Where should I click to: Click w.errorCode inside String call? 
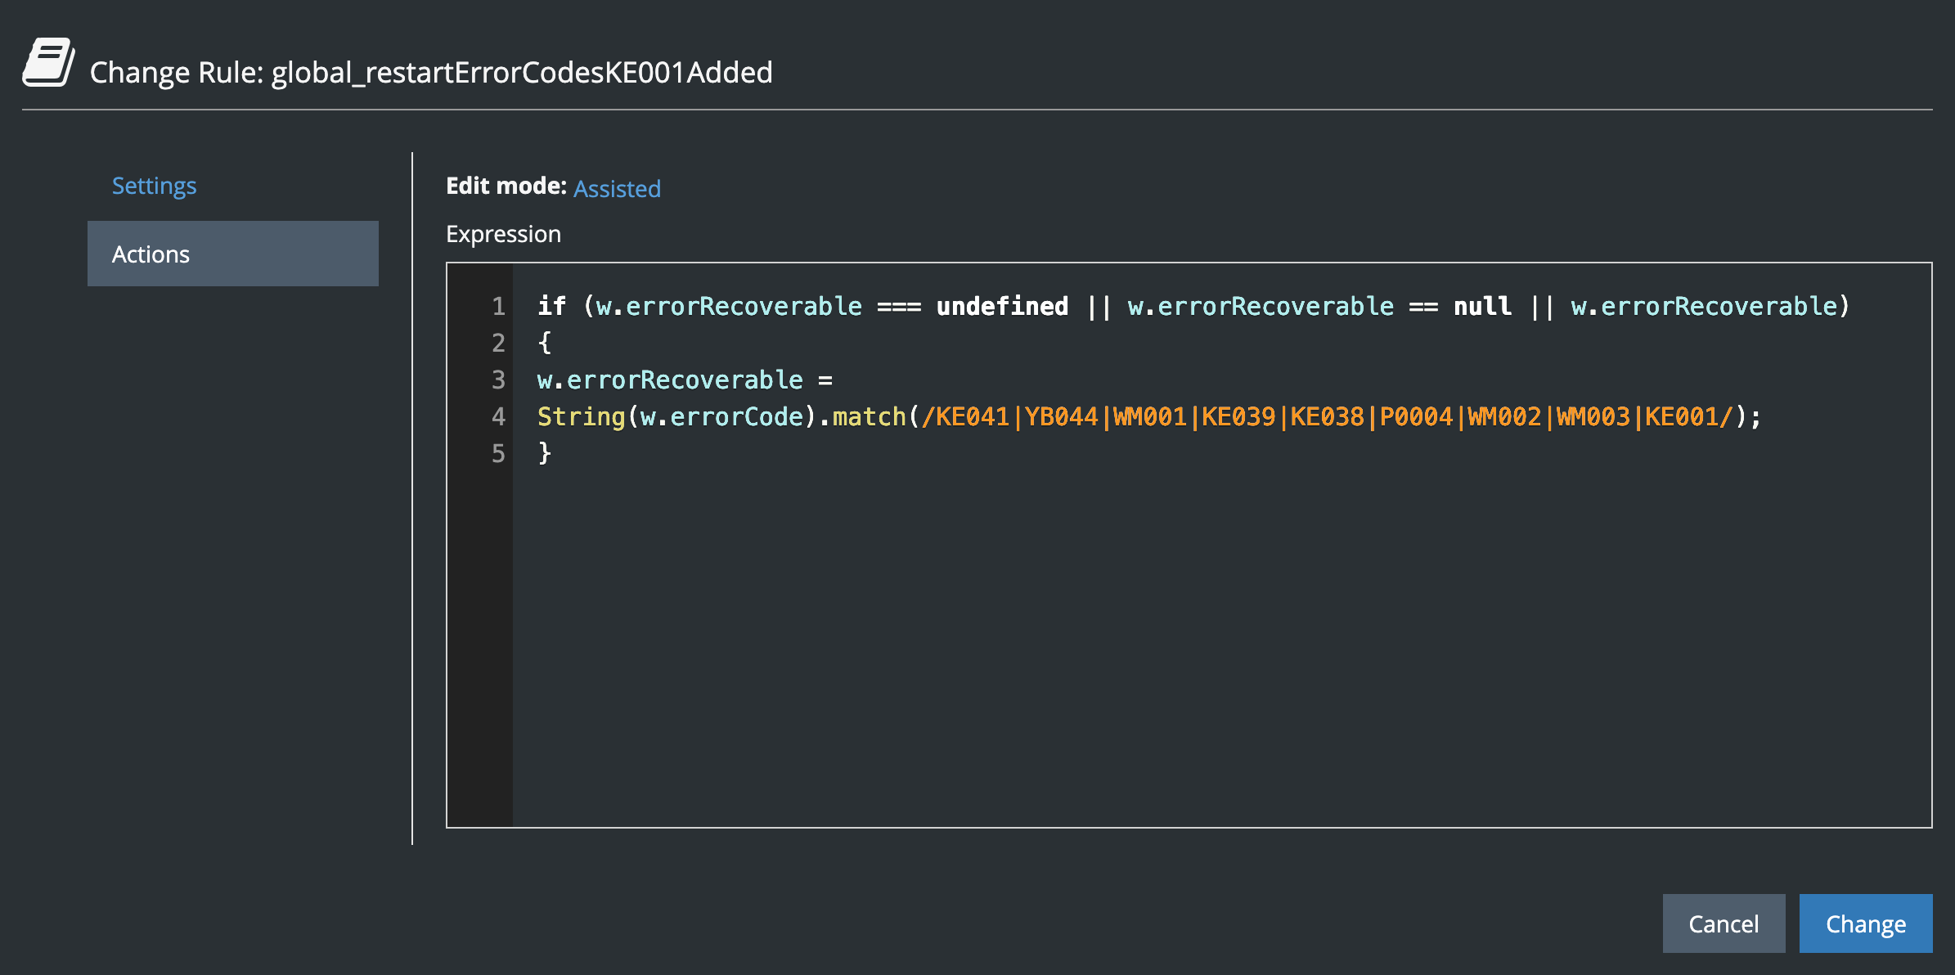721,416
